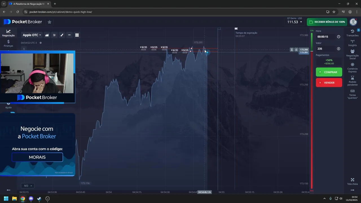Click the horizontal line tool icon

(x=69, y=35)
